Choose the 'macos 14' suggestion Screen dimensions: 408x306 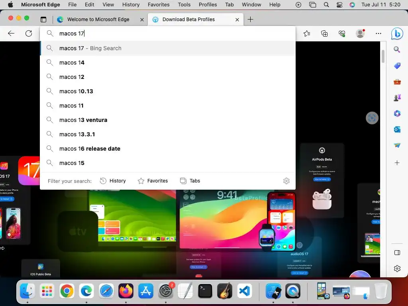[168, 63]
